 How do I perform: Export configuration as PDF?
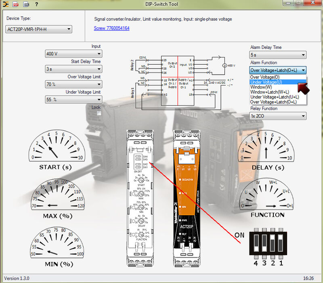click(x=15, y=4)
